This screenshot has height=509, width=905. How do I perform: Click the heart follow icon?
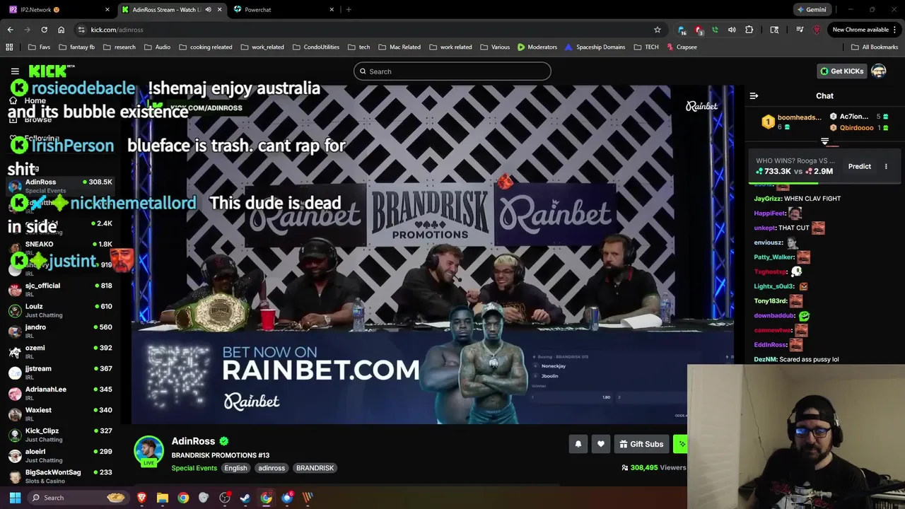point(601,444)
